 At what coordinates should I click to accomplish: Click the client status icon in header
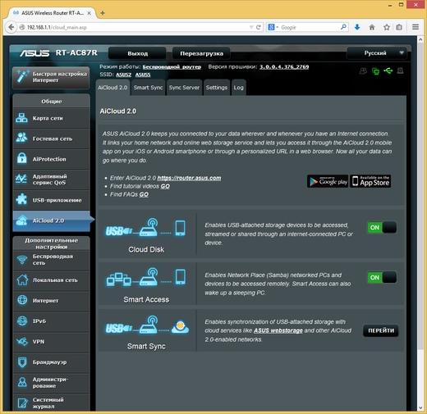coord(363,71)
